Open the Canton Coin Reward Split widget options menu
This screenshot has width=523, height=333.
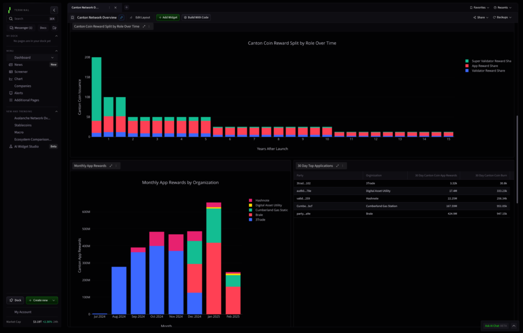click(x=149, y=27)
